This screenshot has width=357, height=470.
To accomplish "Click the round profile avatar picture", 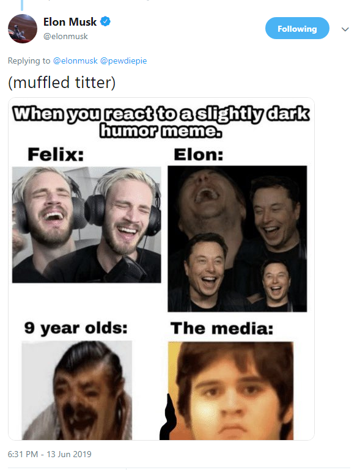I will (x=23, y=29).
